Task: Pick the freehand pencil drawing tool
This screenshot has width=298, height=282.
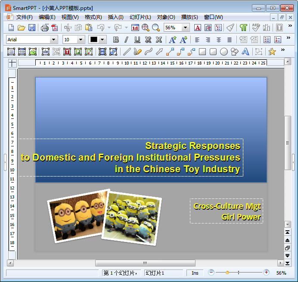Action: (138, 52)
